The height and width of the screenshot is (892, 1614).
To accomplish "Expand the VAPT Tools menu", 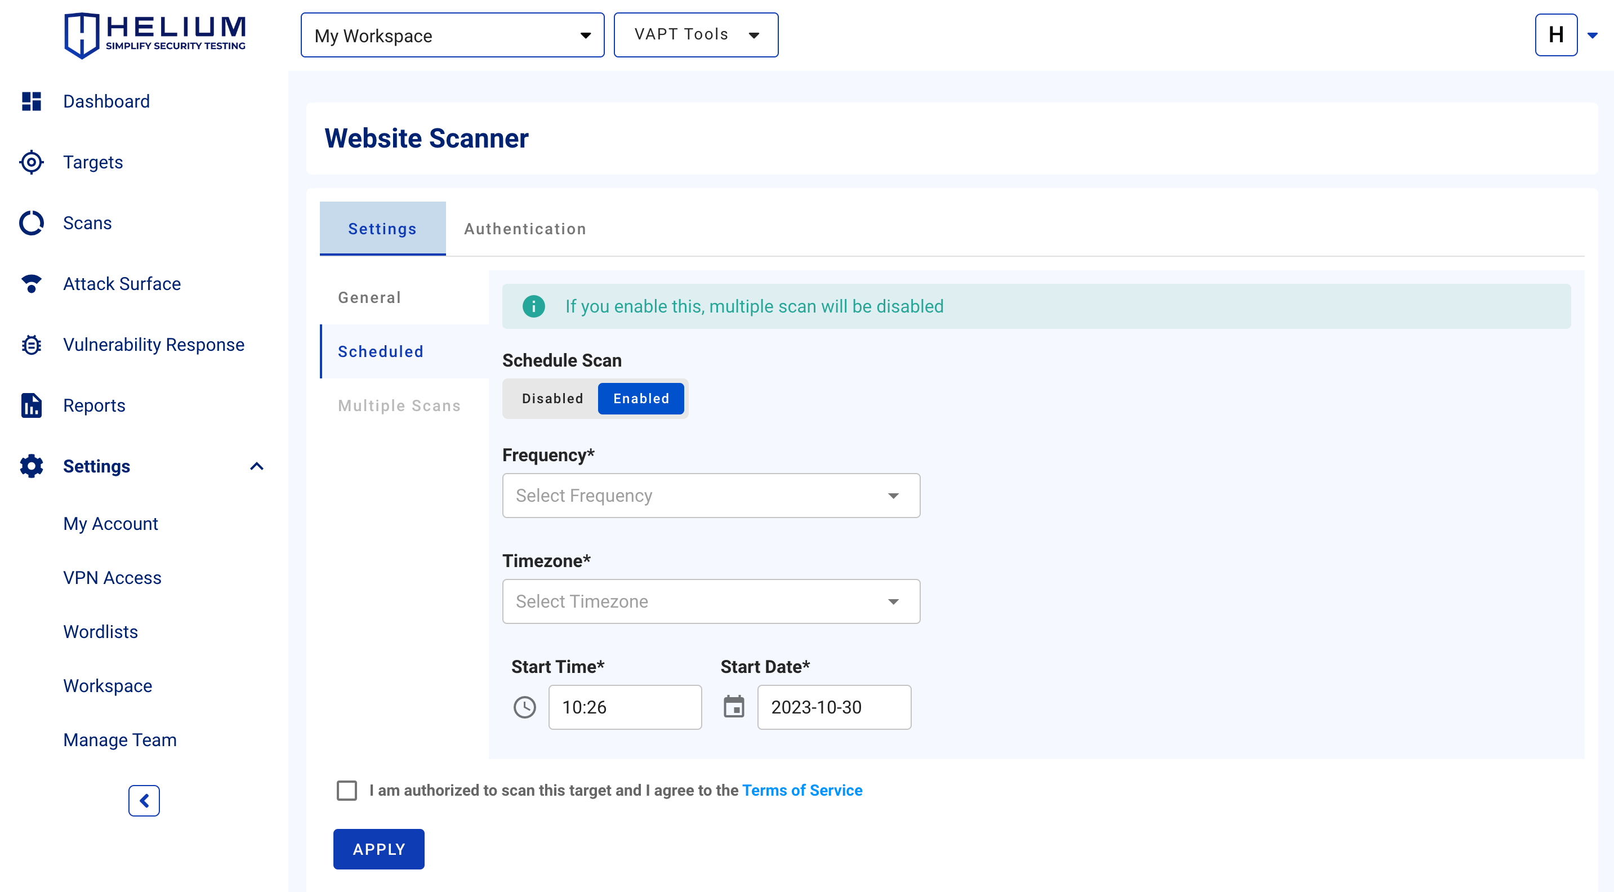I will [695, 35].
